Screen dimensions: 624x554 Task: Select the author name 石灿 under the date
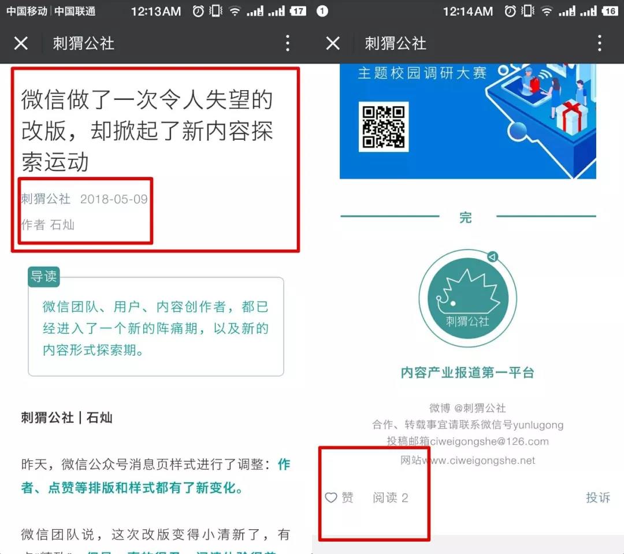[62, 225]
